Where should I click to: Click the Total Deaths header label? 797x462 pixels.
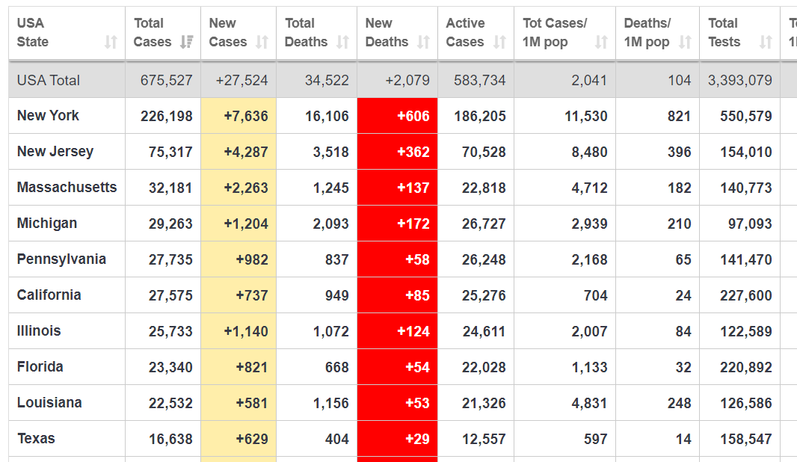tap(306, 33)
